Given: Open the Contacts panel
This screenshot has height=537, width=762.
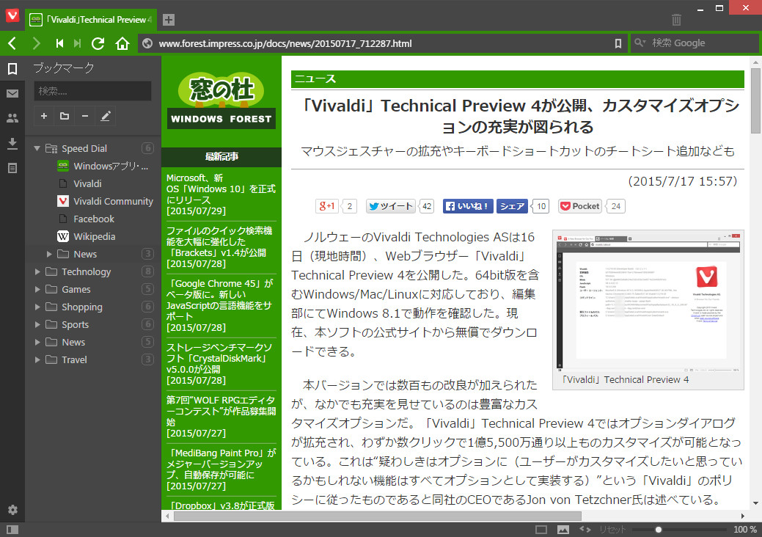Looking at the screenshot, I should (x=12, y=118).
